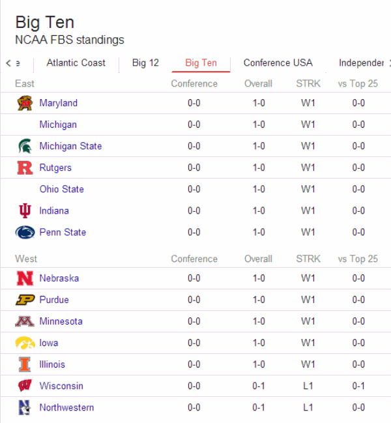Click the Rutgers red R logo
Image resolution: width=391 pixels, height=423 pixels.
25,168
